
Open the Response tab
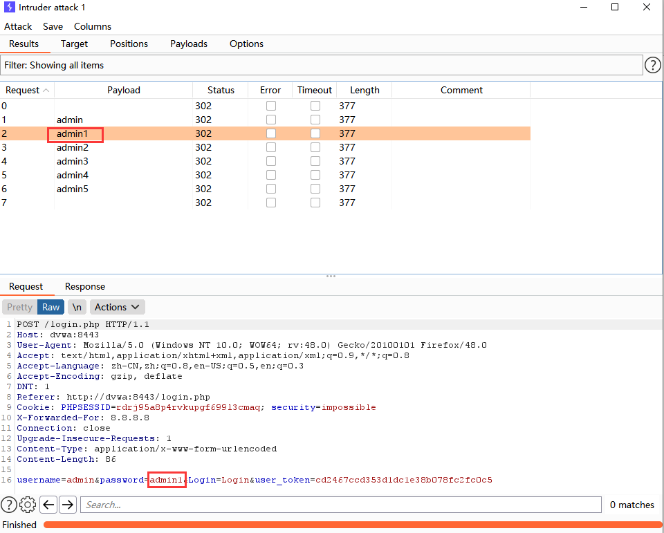[x=84, y=286]
